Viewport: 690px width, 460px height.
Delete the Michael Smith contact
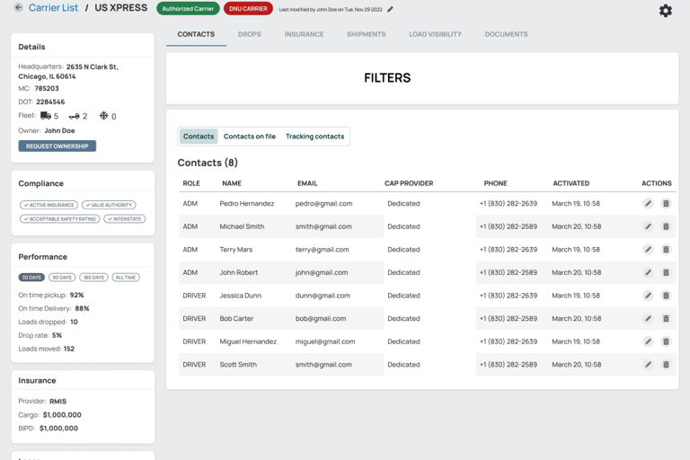coord(666,226)
